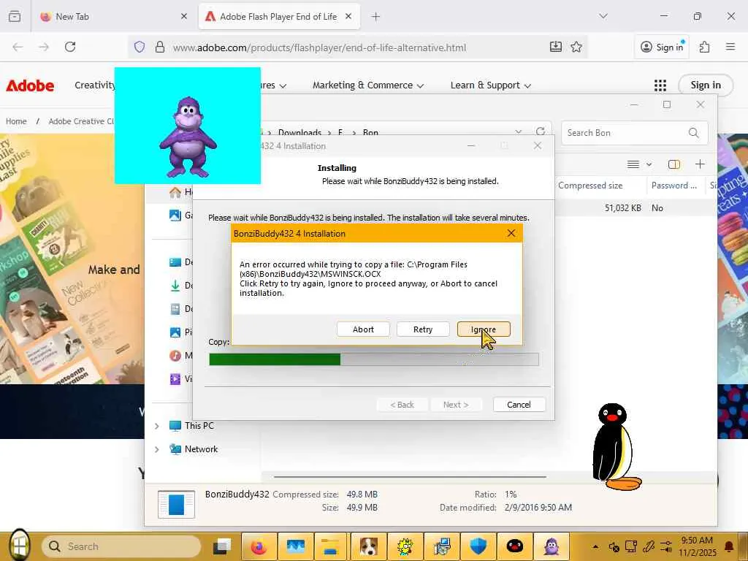Click the Explorer horizontal scrollbar
Viewport: 748px width, 561px height.
(x=410, y=476)
